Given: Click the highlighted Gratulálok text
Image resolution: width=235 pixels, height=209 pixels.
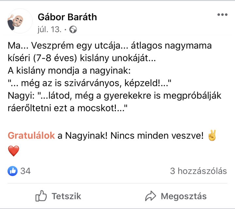Looking at the screenshot, I should click(x=31, y=136).
